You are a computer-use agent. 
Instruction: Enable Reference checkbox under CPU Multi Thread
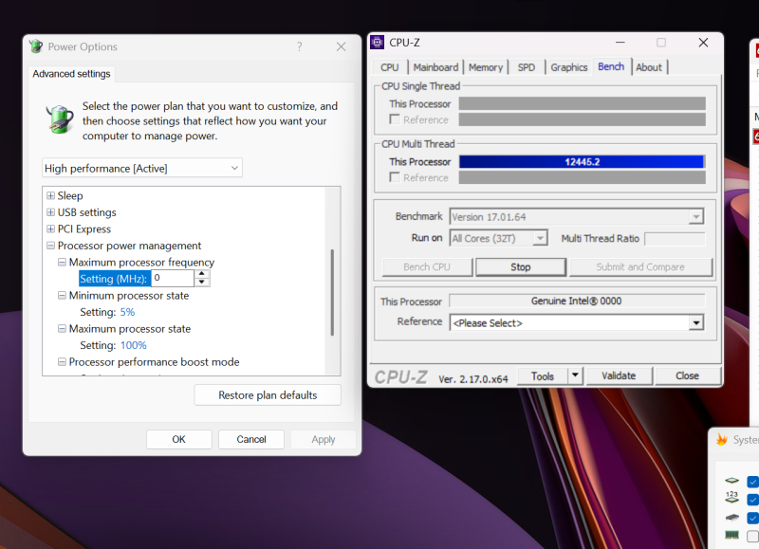pos(395,177)
